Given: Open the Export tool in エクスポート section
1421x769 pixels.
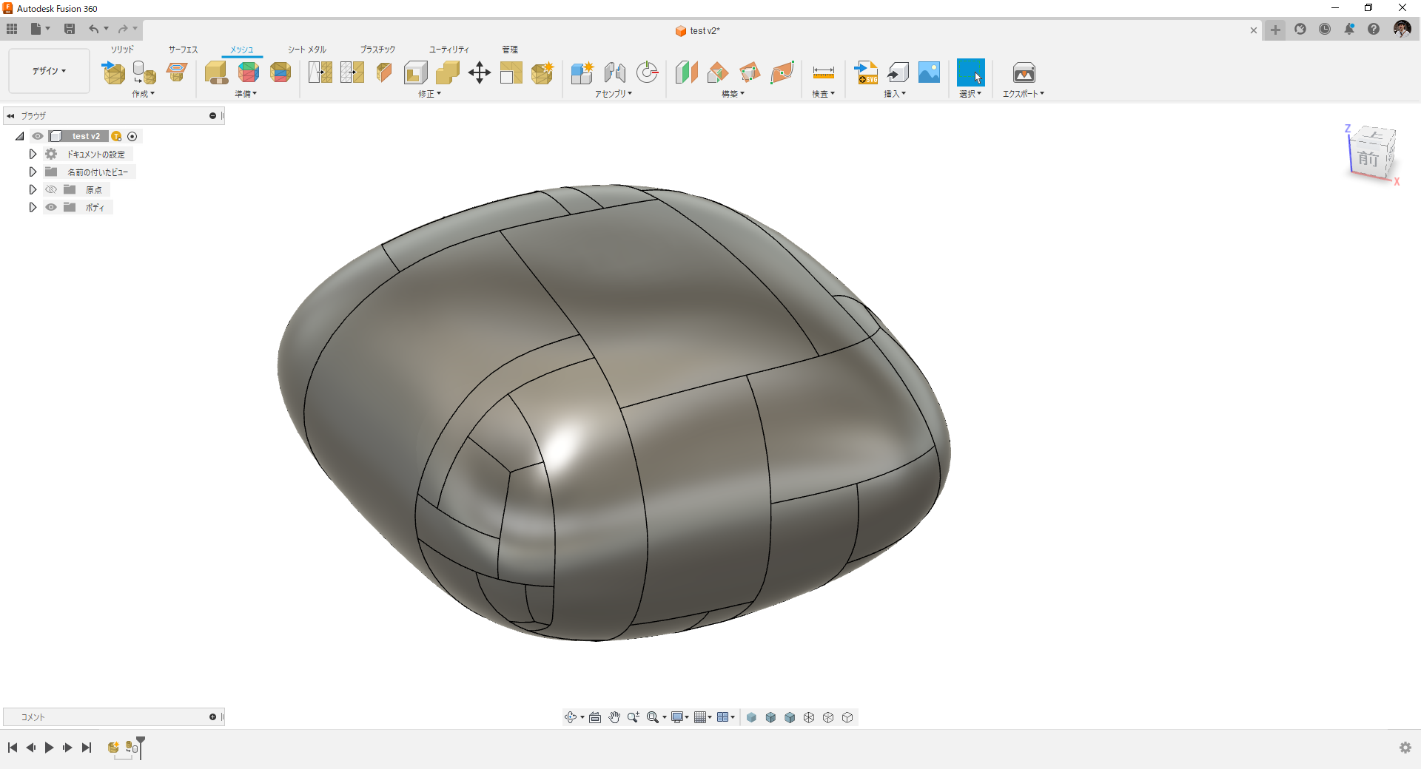Looking at the screenshot, I should click(1024, 72).
